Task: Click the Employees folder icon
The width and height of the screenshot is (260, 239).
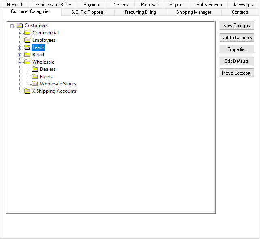Action: point(27,40)
